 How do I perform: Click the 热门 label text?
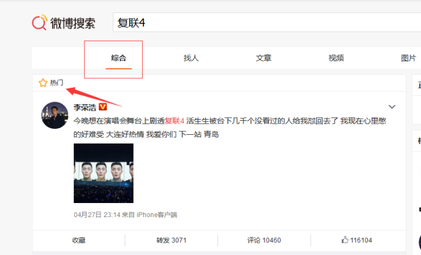(x=57, y=83)
